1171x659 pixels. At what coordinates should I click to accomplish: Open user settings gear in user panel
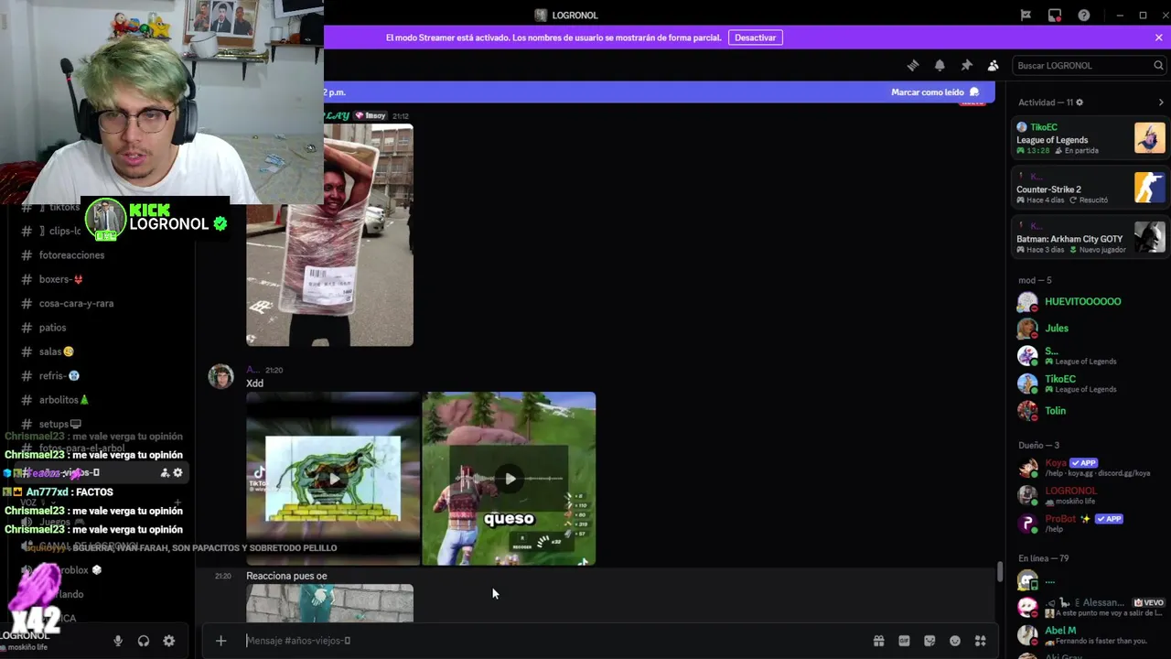tap(169, 641)
